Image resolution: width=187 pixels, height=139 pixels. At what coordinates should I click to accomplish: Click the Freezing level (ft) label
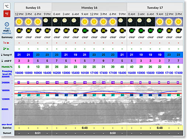[7, 72]
